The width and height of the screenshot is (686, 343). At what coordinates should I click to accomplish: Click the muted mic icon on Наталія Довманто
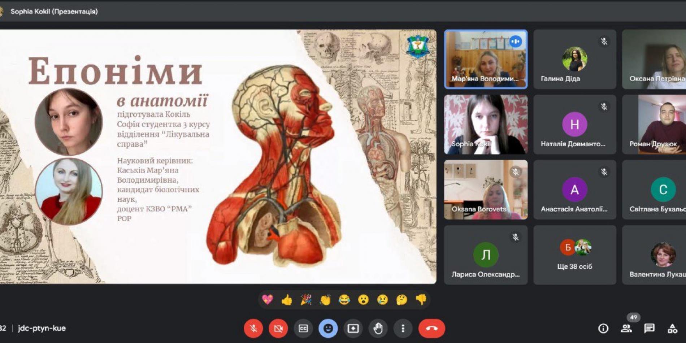[604, 107]
